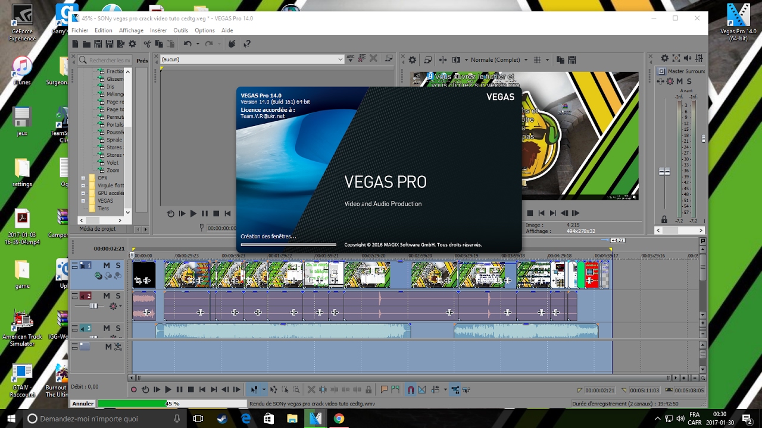The image size is (762, 428).
Task: Open video preview properties gear
Action: [413, 60]
